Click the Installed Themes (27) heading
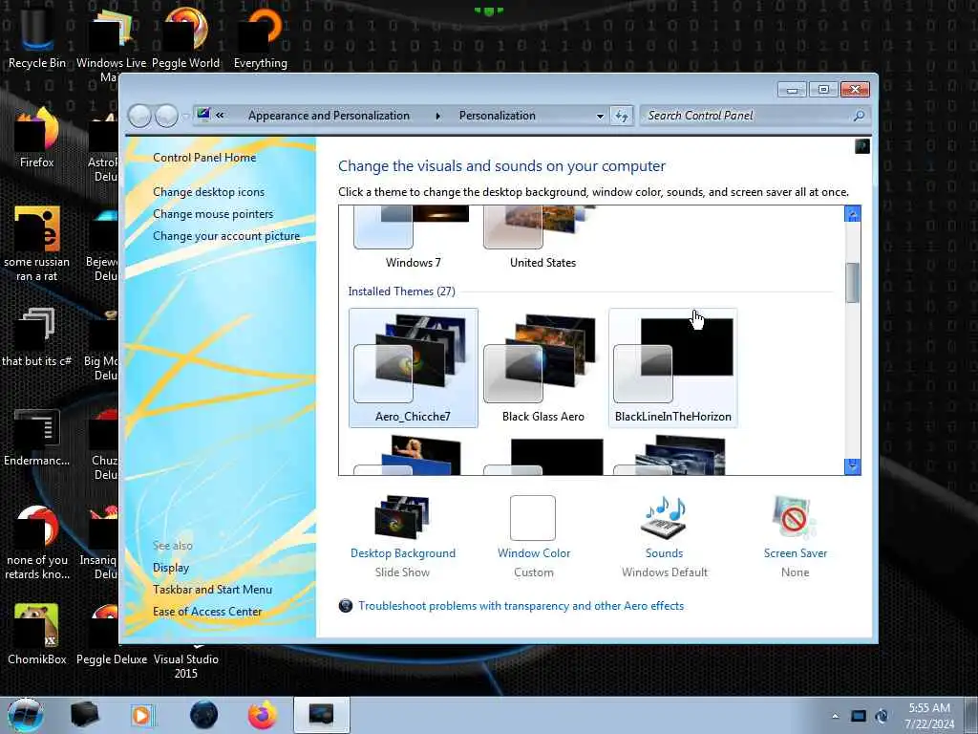Screen dimensions: 978x734 [402, 291]
